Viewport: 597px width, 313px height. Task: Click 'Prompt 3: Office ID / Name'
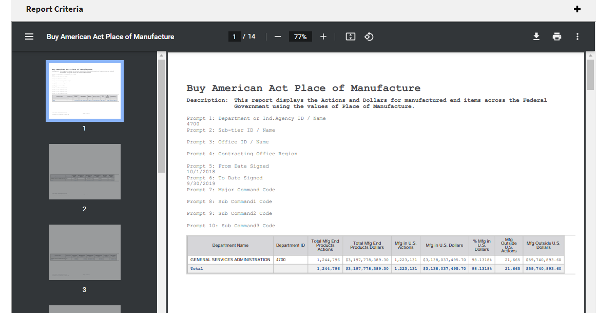pyautogui.click(x=228, y=142)
